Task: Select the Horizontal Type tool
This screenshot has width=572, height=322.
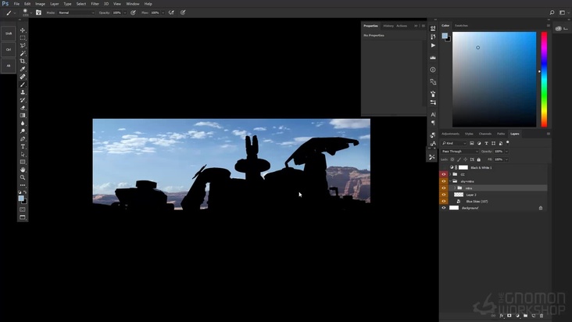Action: (23, 146)
